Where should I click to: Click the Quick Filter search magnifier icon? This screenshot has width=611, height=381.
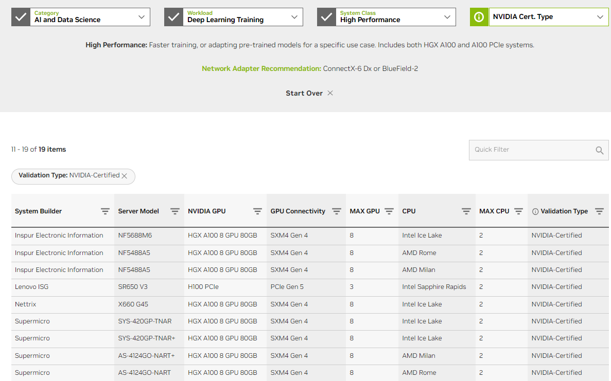[x=599, y=150]
